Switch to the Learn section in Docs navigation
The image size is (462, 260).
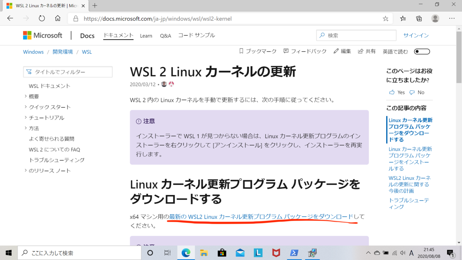click(x=146, y=35)
